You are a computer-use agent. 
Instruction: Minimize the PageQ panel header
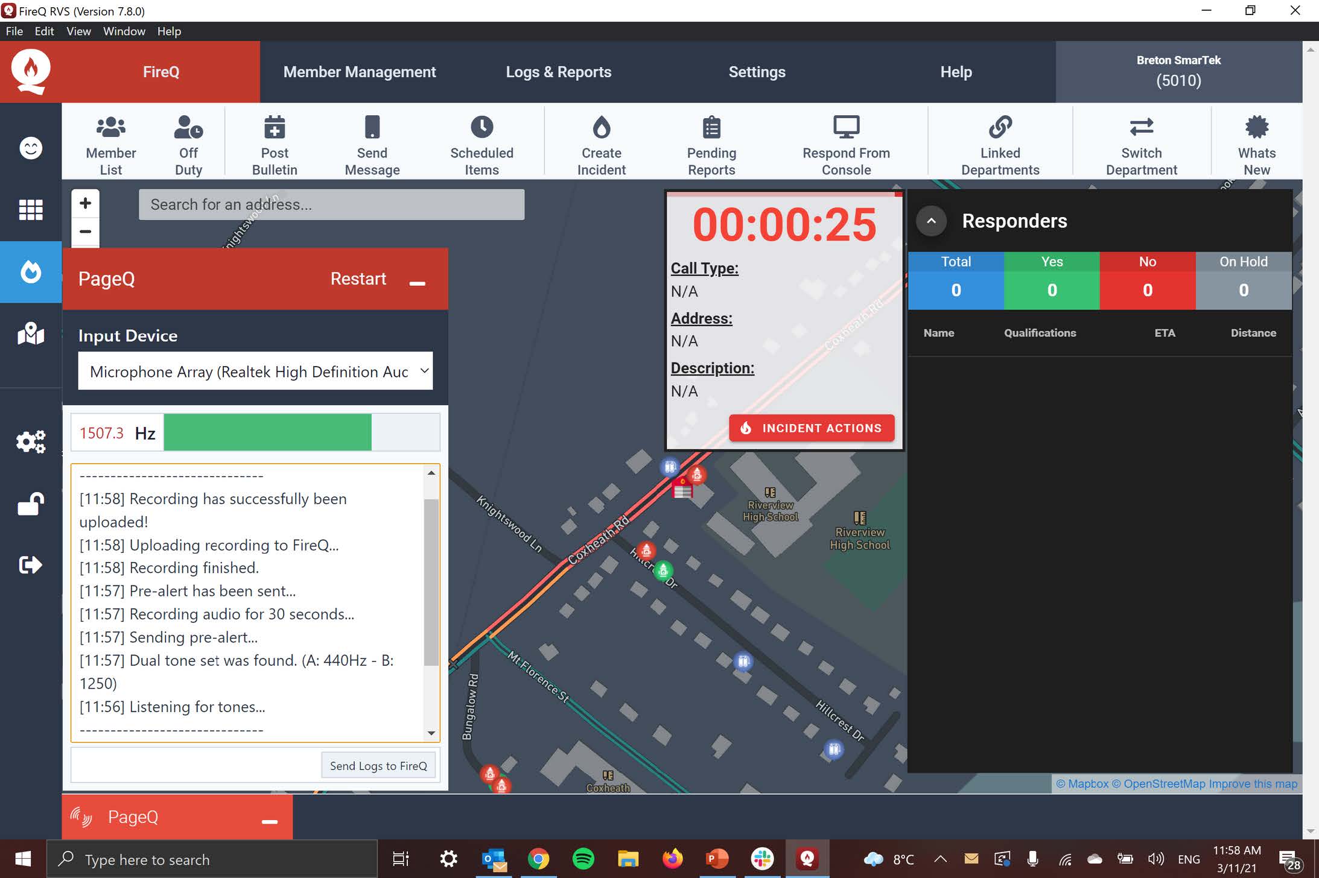(418, 282)
